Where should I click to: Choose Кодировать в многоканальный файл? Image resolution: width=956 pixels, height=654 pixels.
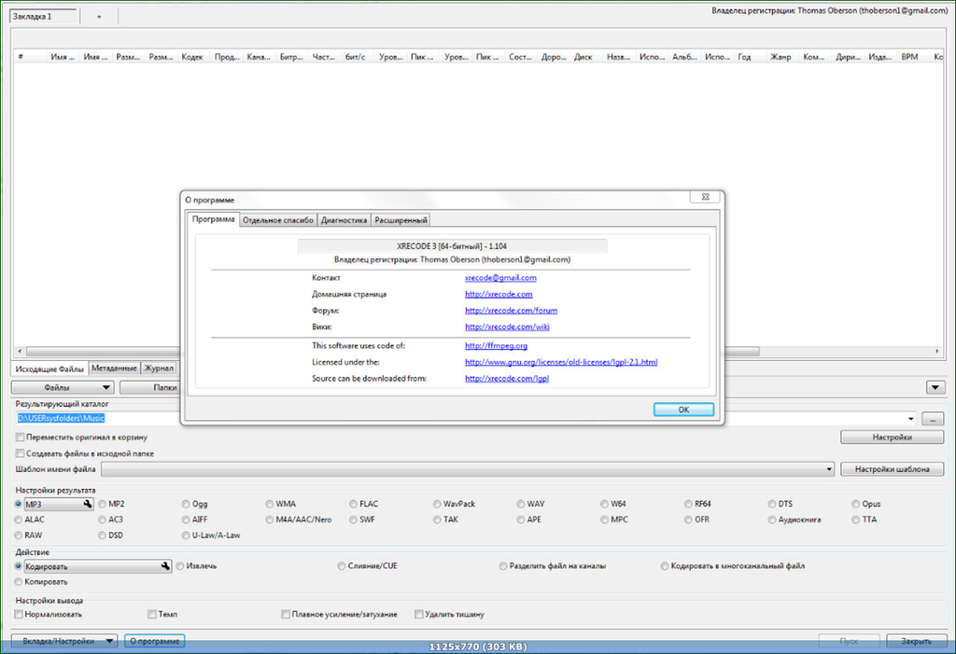coord(733,566)
